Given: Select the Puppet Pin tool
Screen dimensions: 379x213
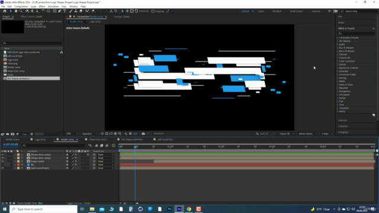Looking at the screenshot, I should (94, 11).
